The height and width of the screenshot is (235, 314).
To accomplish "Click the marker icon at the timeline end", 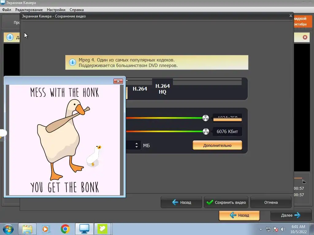I will click(304, 181).
